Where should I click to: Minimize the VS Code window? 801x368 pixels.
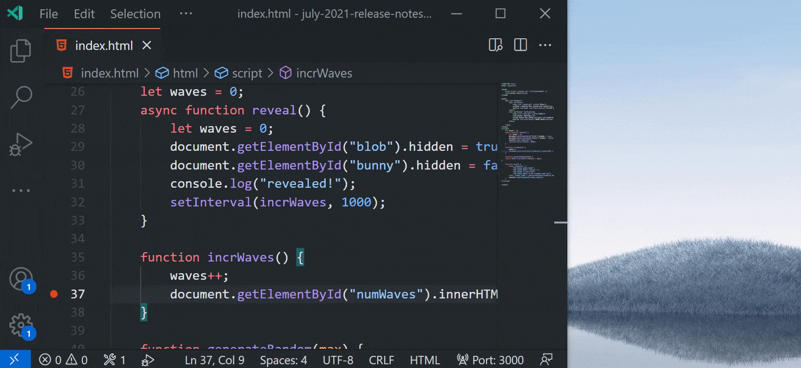(457, 14)
